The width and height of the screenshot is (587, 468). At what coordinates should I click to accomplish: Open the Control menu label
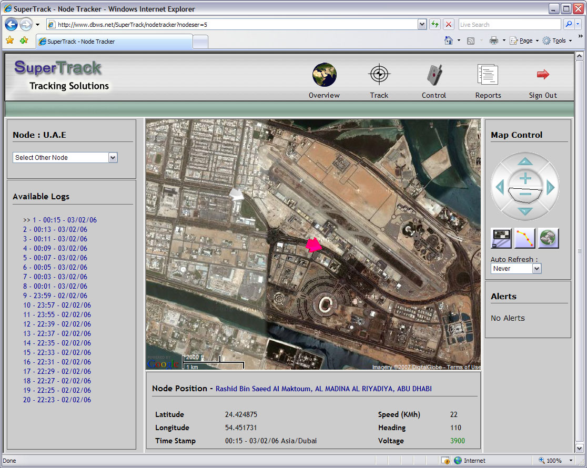click(434, 95)
